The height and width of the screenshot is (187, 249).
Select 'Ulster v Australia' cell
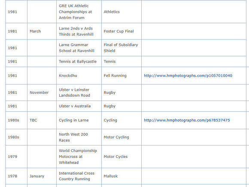pyautogui.click(x=79, y=106)
